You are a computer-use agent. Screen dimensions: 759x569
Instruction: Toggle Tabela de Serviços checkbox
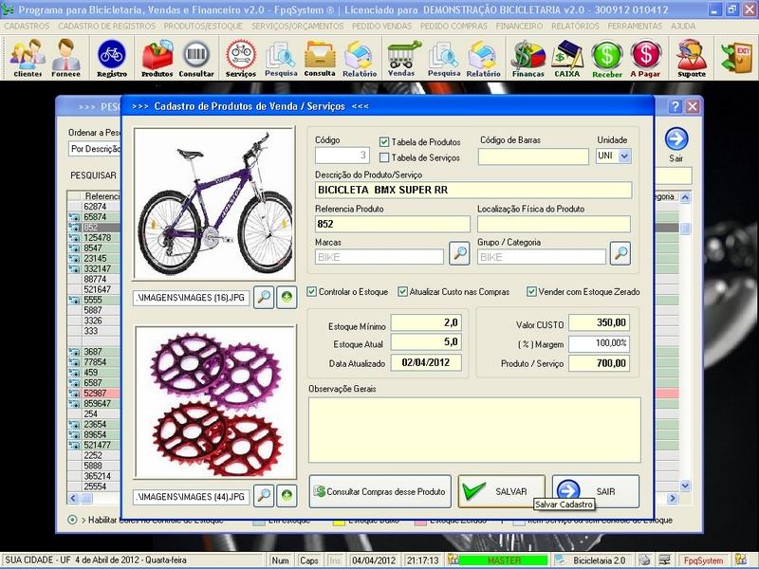[384, 157]
